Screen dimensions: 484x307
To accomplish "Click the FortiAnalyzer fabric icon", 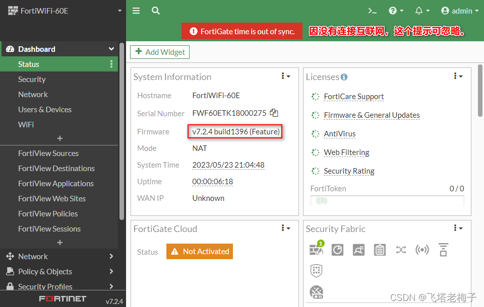I will click(337, 250).
